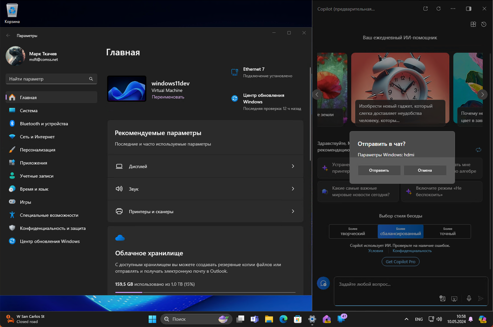Add an image to the Copilot prompt
Viewport: 493px width, 327px height.
coord(442,298)
